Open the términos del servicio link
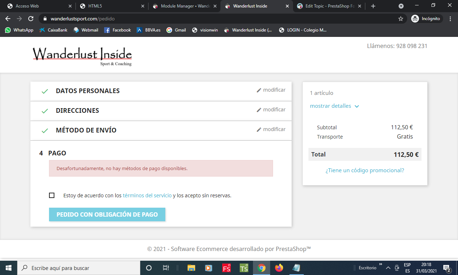The width and height of the screenshot is (458, 275). coord(147,196)
